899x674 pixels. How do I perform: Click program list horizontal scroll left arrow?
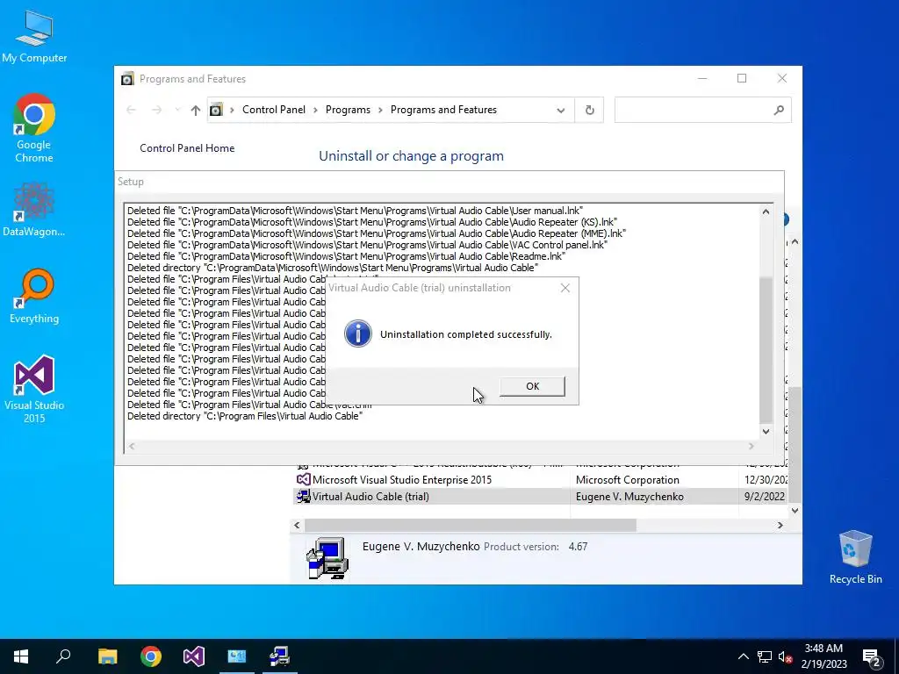coord(297,525)
